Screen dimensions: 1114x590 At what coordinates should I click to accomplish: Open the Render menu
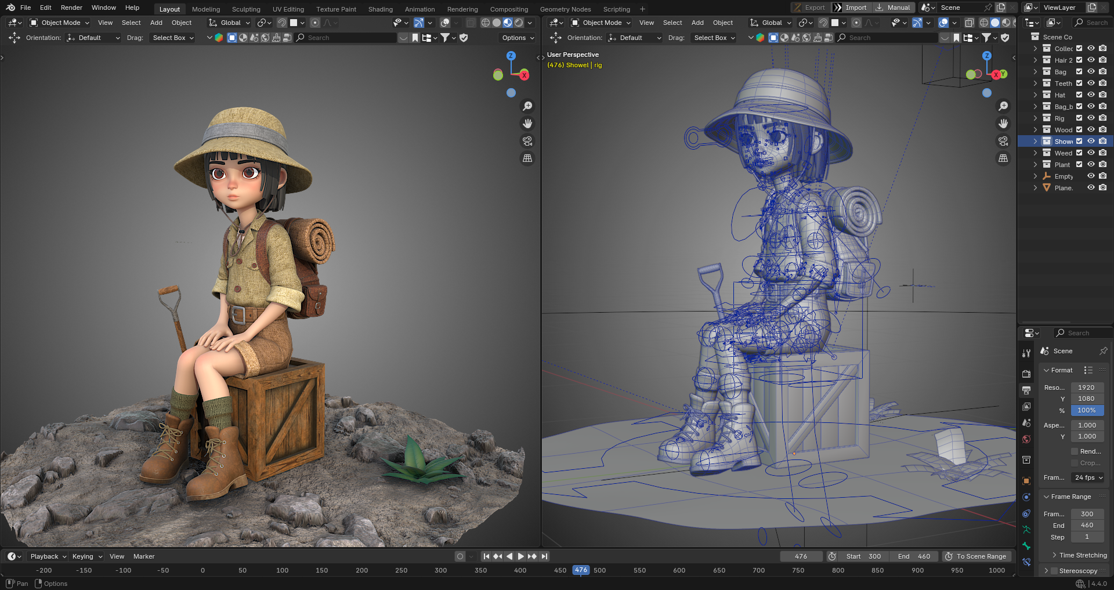pos(71,8)
